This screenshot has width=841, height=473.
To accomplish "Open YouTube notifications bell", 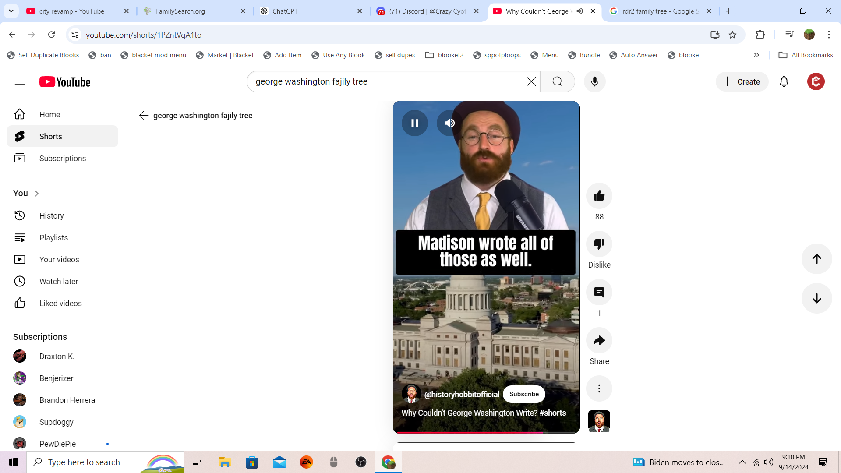I will point(784,81).
